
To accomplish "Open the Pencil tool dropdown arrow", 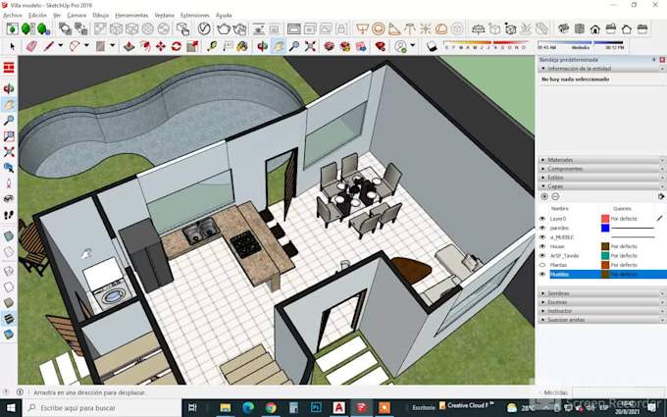I will pyautogui.click(x=61, y=45).
